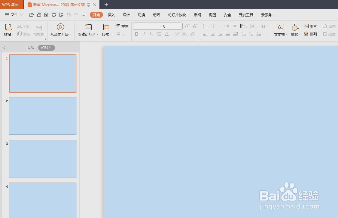The width and height of the screenshot is (338, 218).
Task: Align text left
Action: (x=205, y=34)
